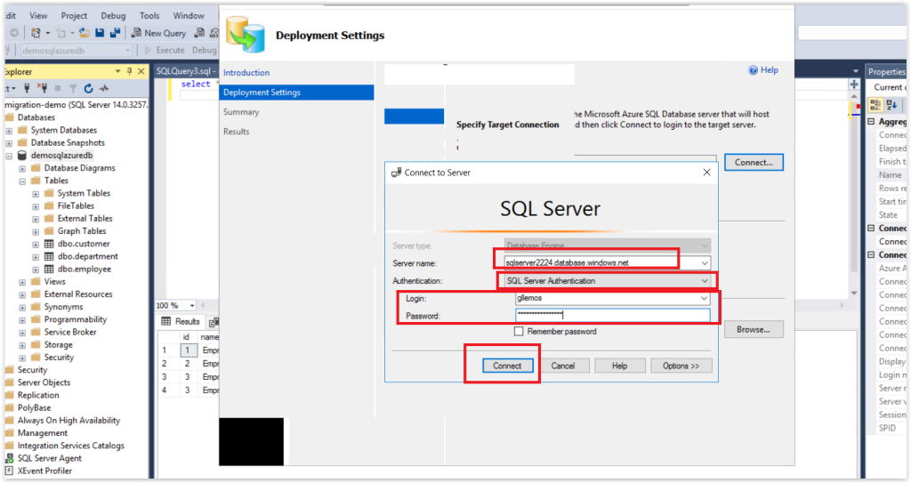Click the Activity Monitor icon in Object Explorer
This screenshot has width=911, height=483.
pyautogui.click(x=104, y=88)
